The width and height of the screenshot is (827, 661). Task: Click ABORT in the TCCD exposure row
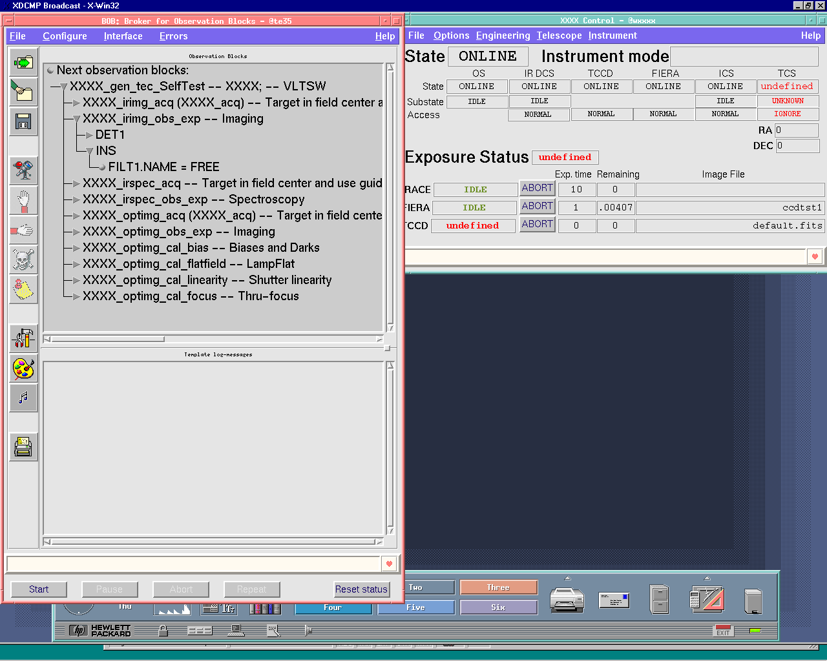pyautogui.click(x=538, y=224)
